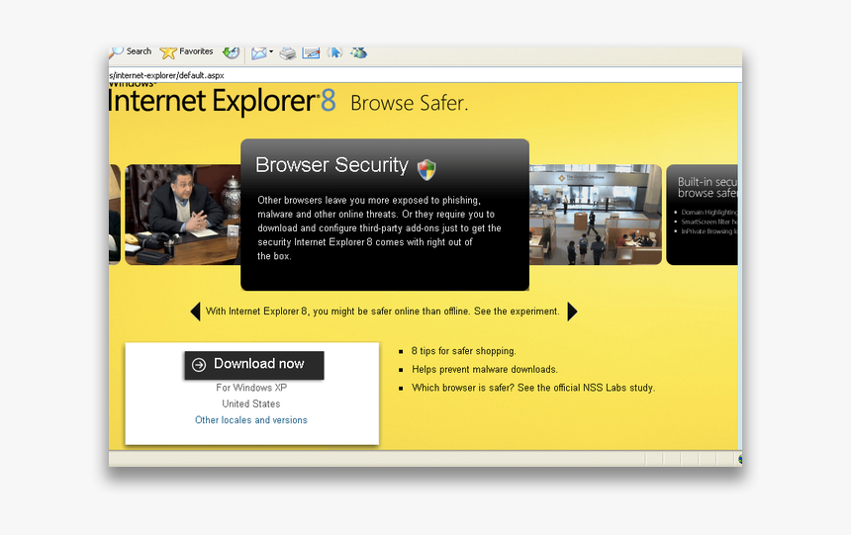Click the Browser Security shield icon
The height and width of the screenshot is (535, 851).
click(x=426, y=169)
